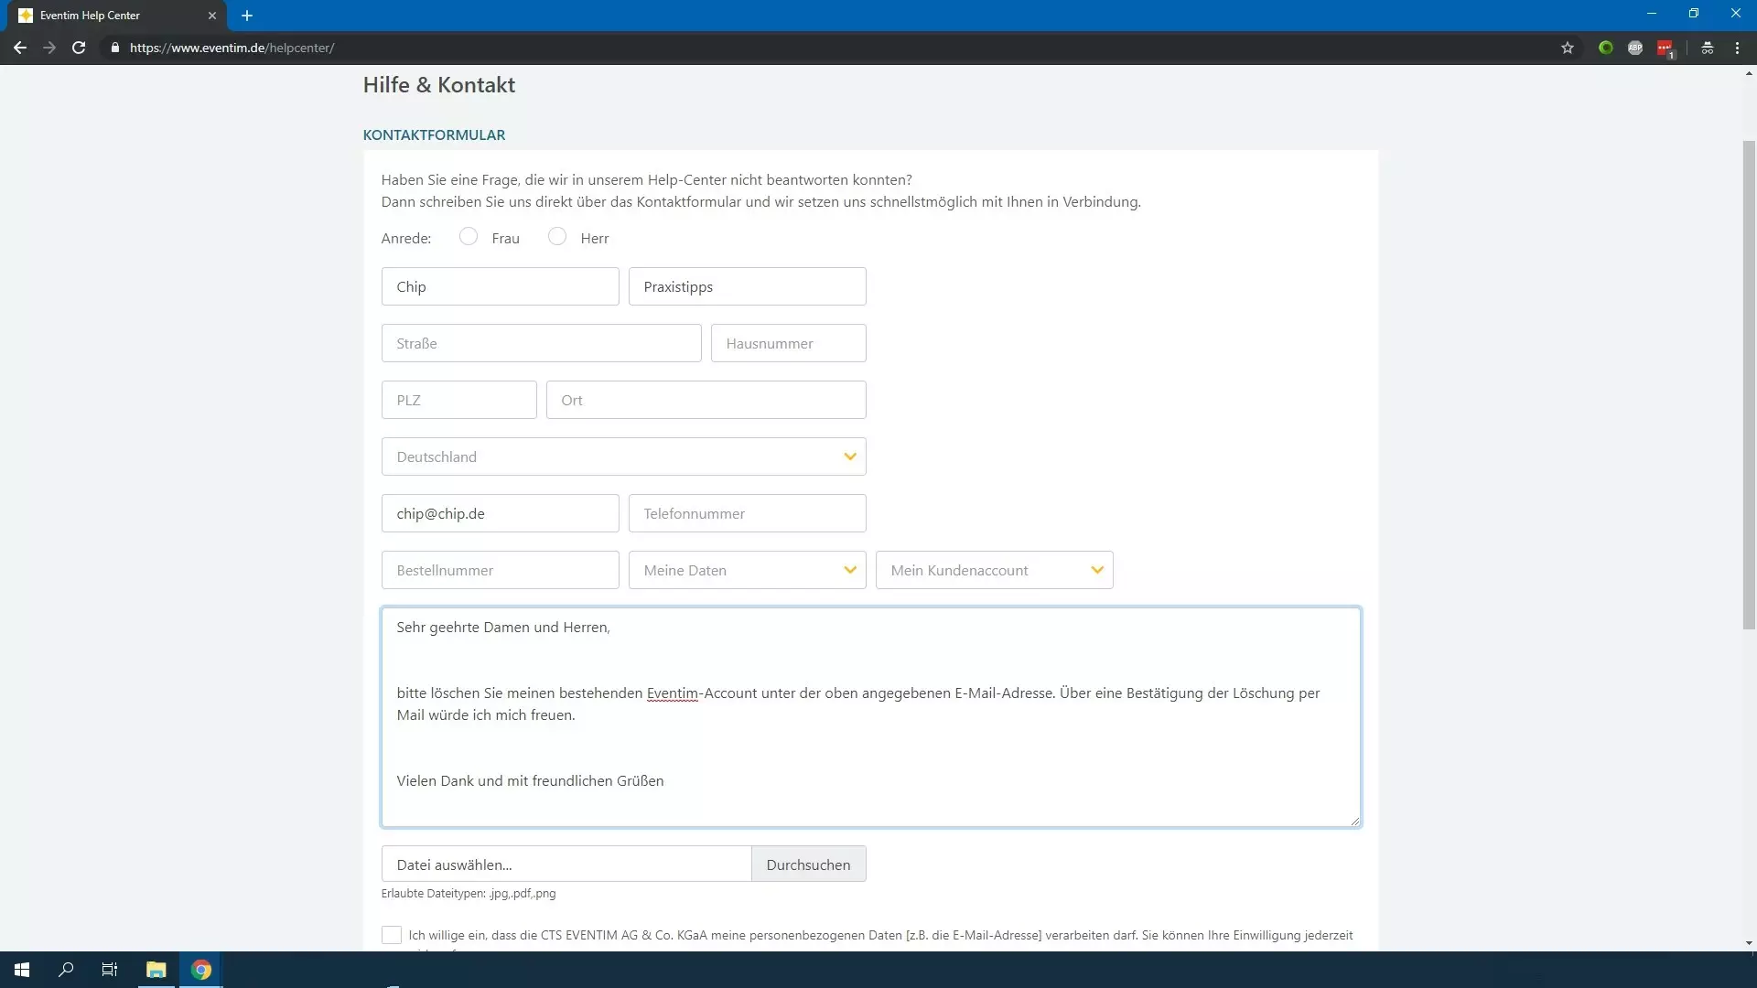
Task: Bookmark this page with the star icon
Action: pos(1568,48)
